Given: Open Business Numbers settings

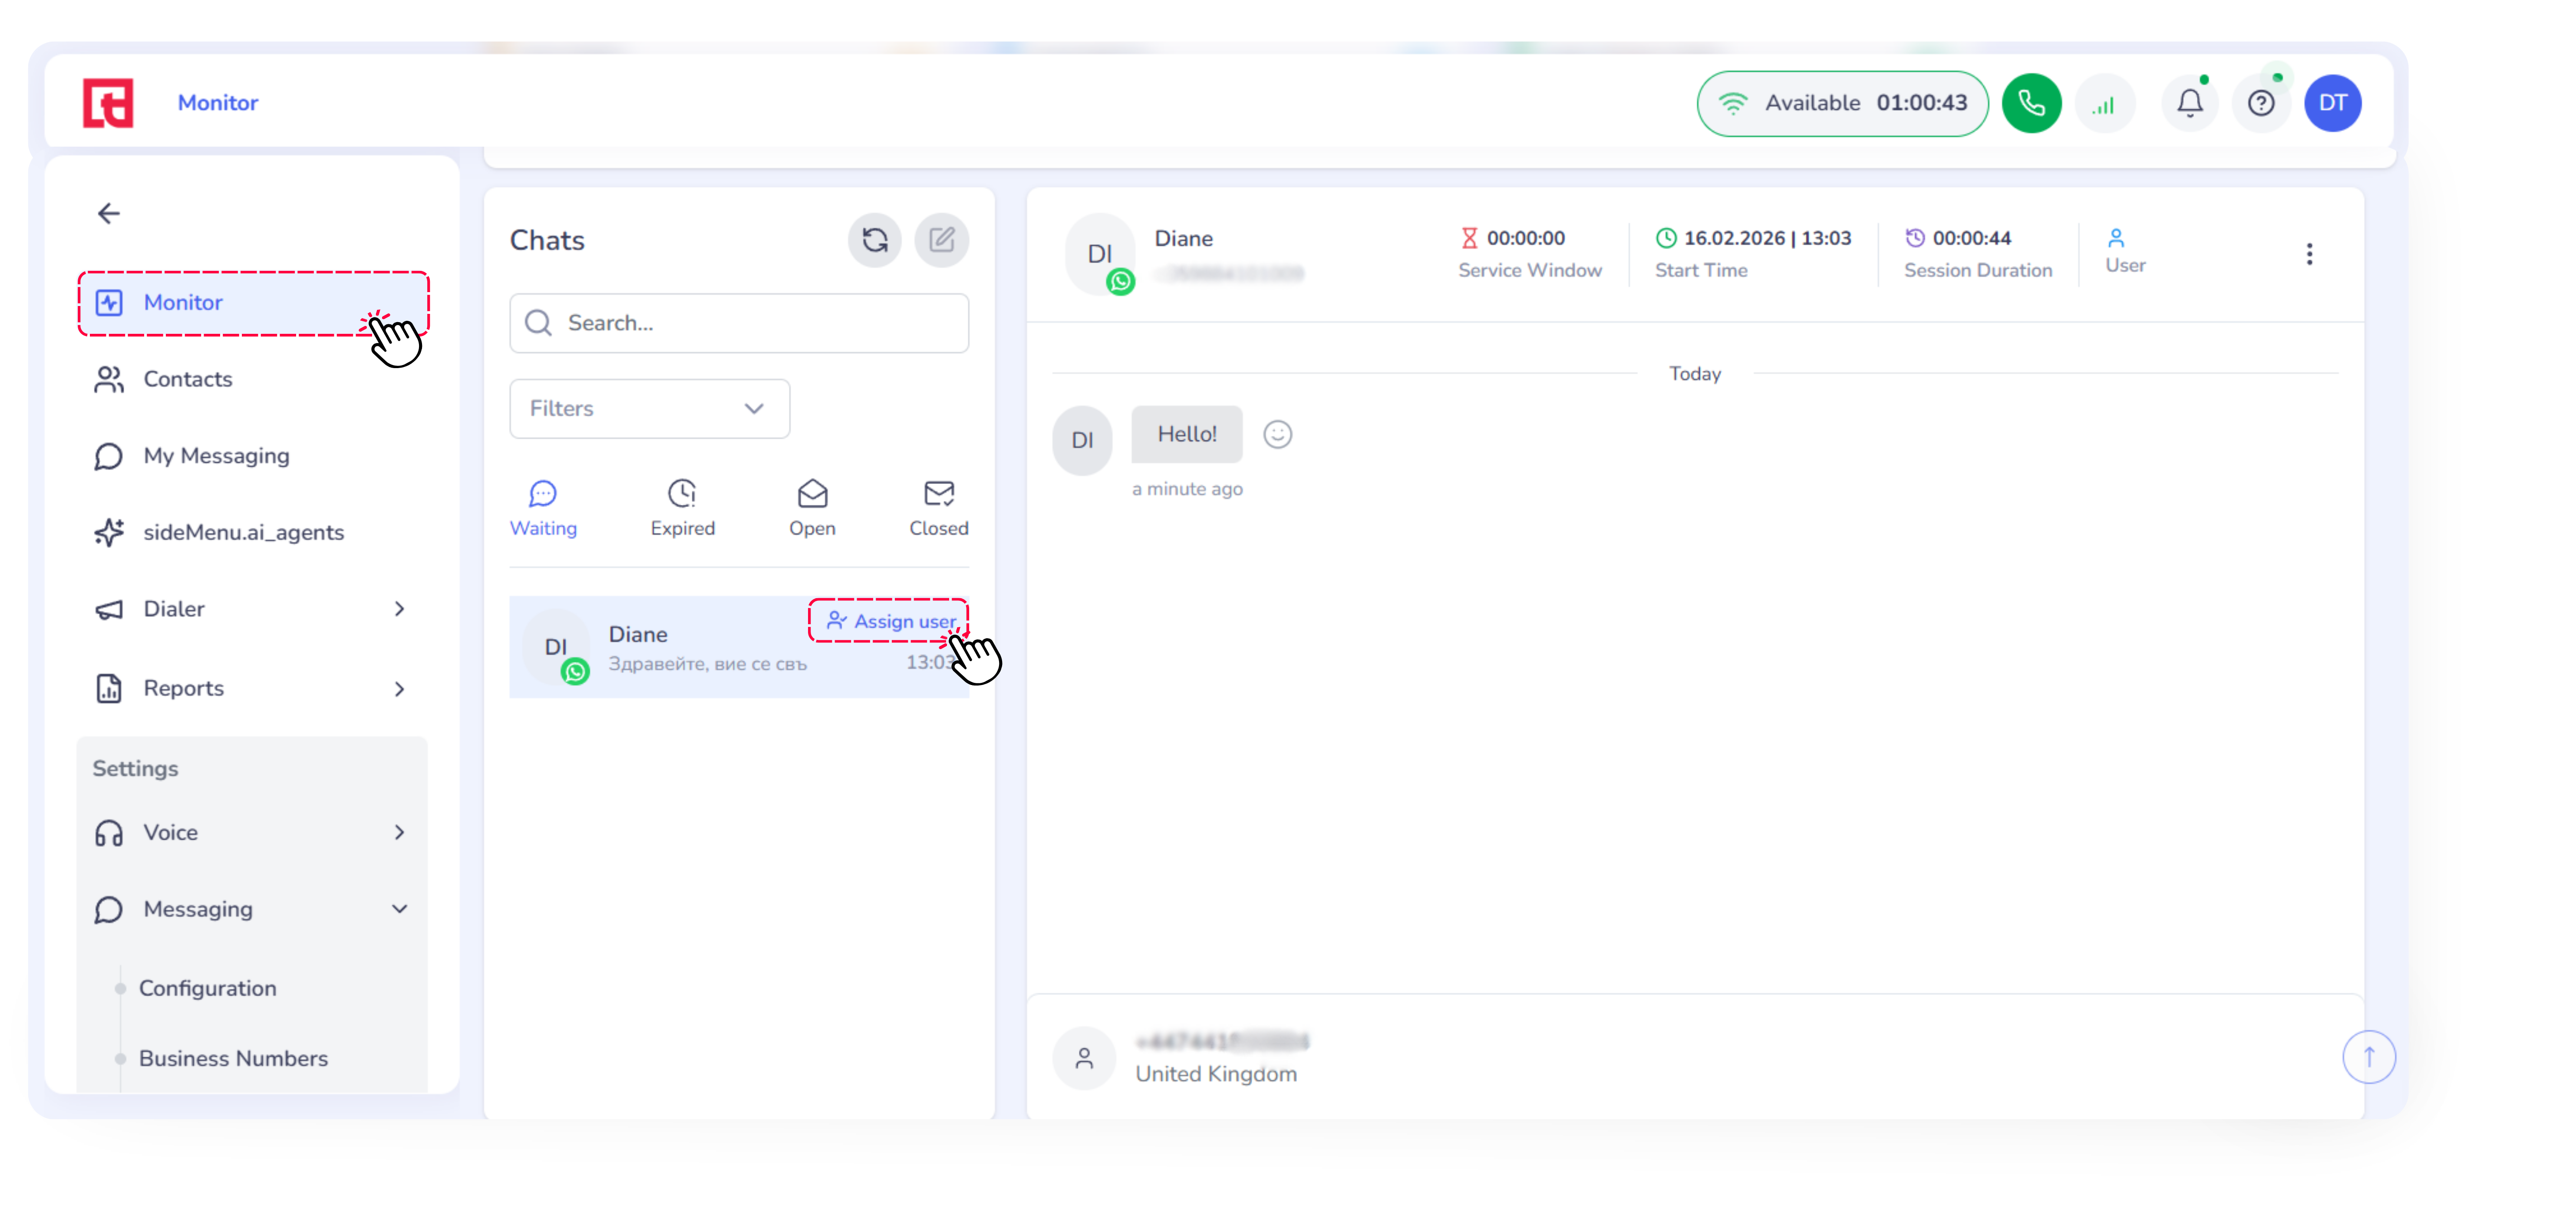Looking at the screenshot, I should 233,1058.
